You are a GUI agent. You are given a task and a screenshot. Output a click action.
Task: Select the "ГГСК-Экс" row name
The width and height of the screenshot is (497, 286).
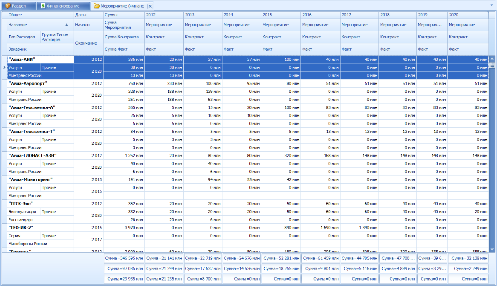point(40,204)
